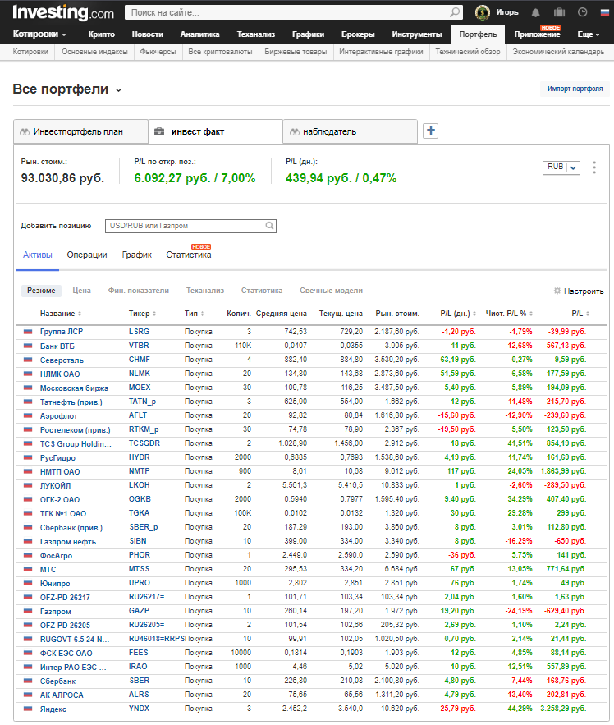
Task: Switch to the График tab
Action: [137, 255]
